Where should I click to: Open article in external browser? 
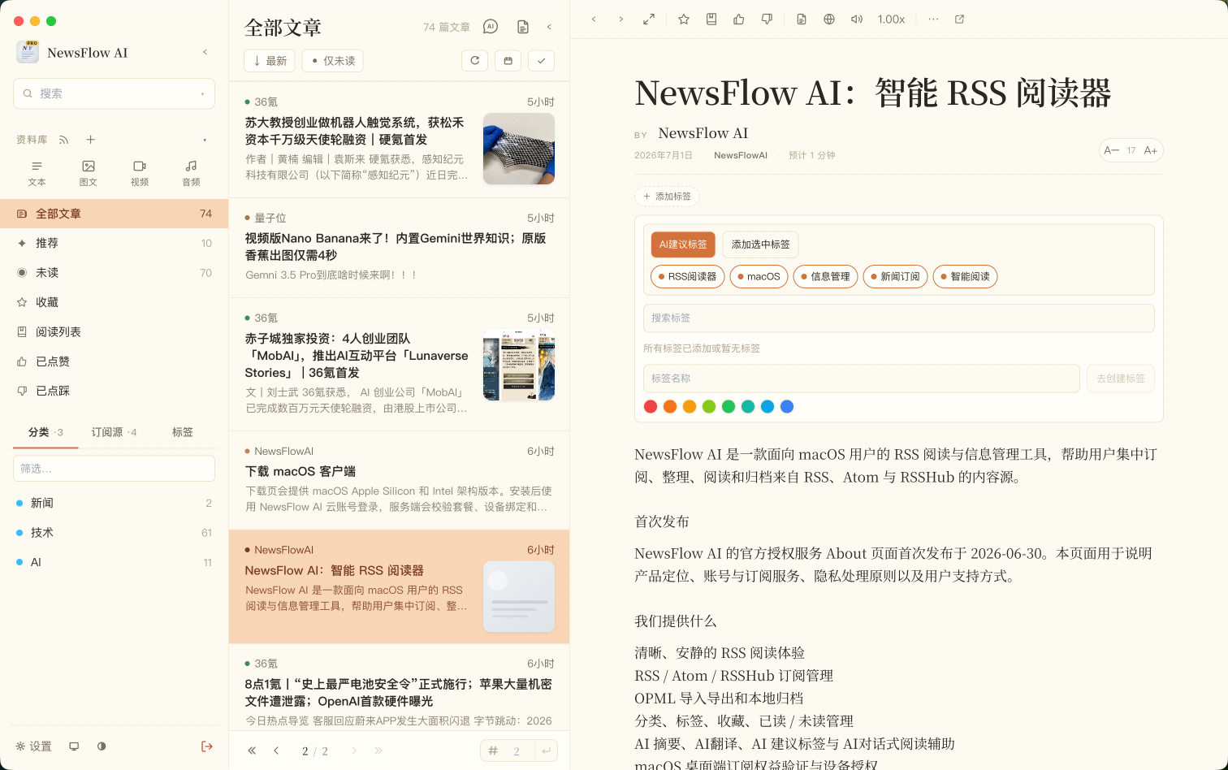point(960,19)
